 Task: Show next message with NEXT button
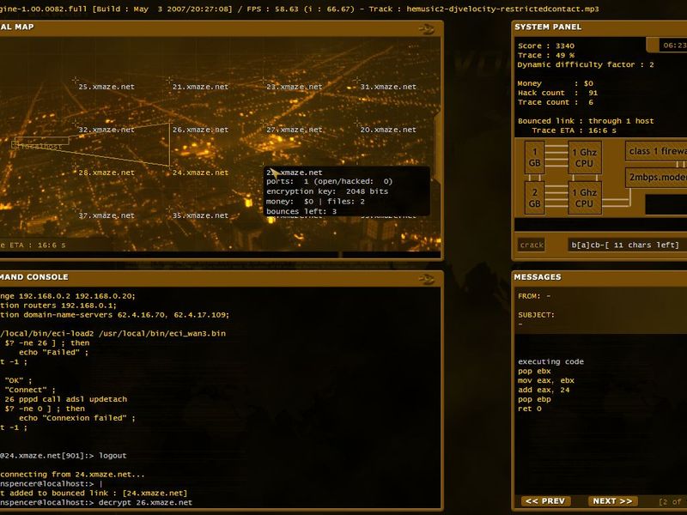click(612, 501)
